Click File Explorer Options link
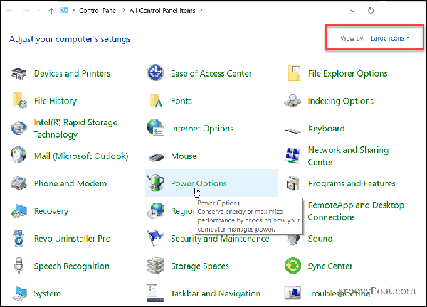Viewport: 427px width, 307px height. pyautogui.click(x=347, y=74)
